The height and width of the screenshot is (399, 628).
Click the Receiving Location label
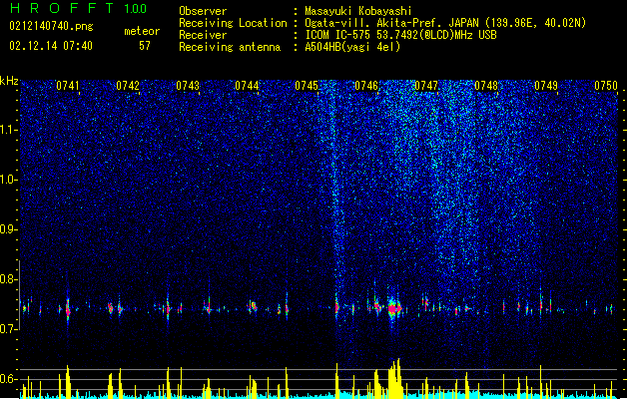pos(233,23)
